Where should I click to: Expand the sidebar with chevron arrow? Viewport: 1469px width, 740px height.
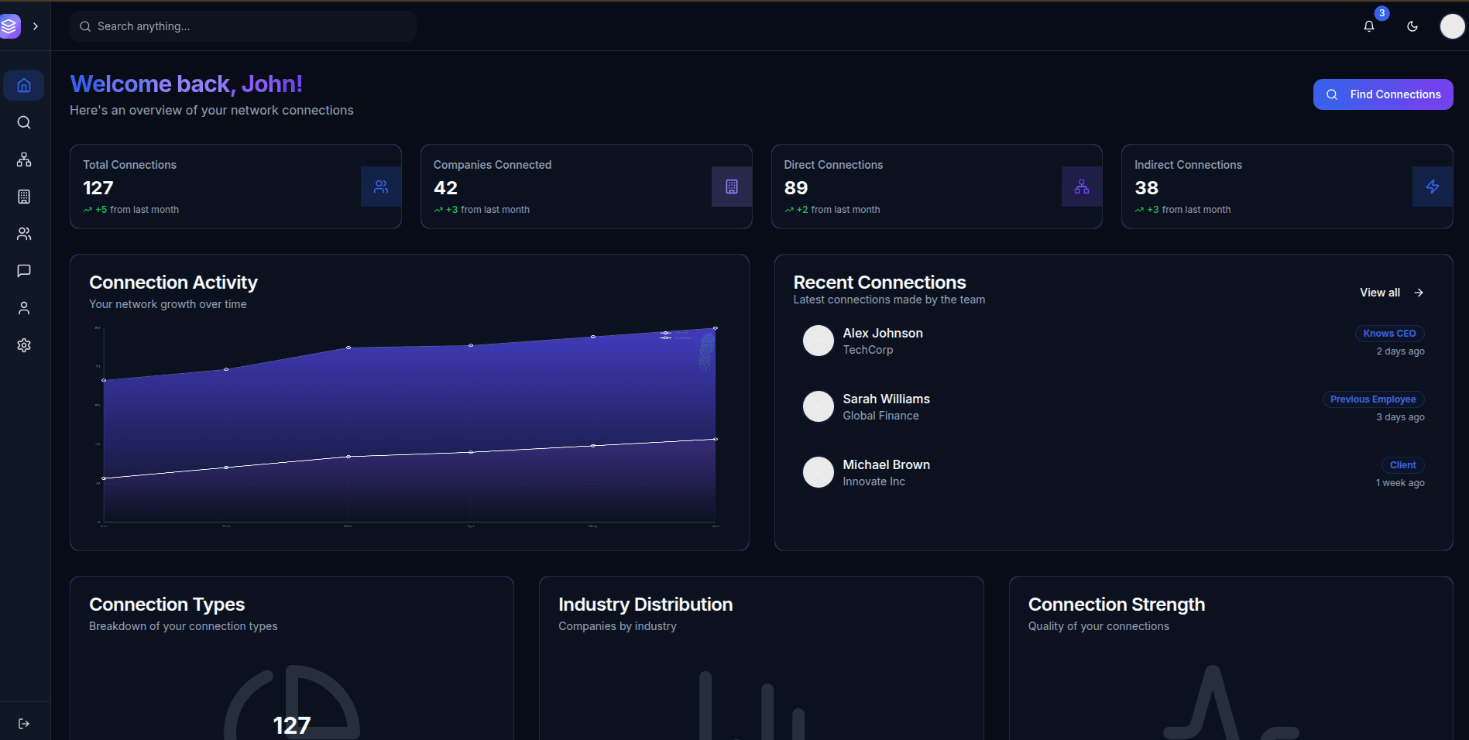(36, 26)
